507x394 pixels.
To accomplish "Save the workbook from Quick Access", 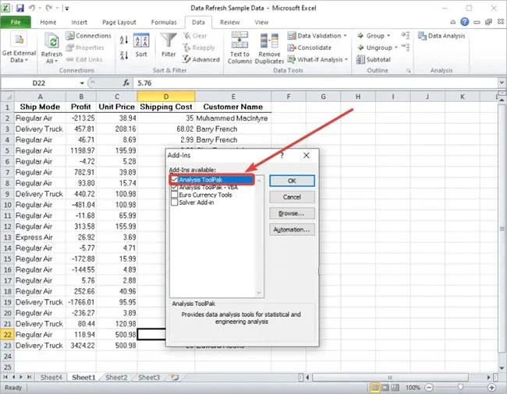I will click(19, 8).
